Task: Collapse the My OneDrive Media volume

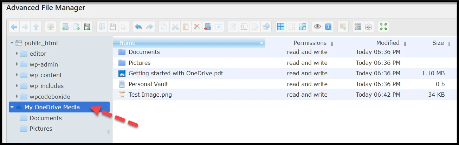Action: pos(12,107)
